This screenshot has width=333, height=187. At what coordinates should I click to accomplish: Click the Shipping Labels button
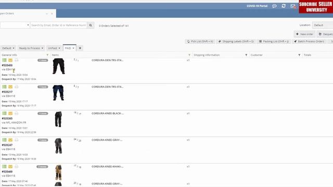pyautogui.click(x=236, y=42)
